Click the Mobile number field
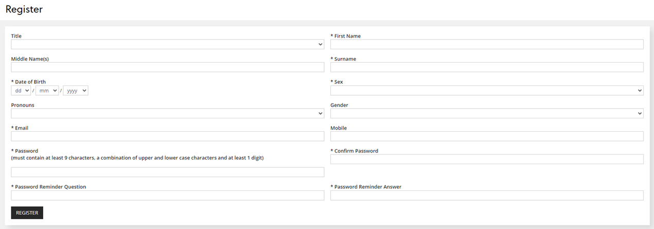 [x=486, y=136]
